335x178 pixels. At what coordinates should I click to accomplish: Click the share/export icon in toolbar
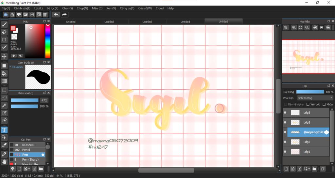[12, 14]
